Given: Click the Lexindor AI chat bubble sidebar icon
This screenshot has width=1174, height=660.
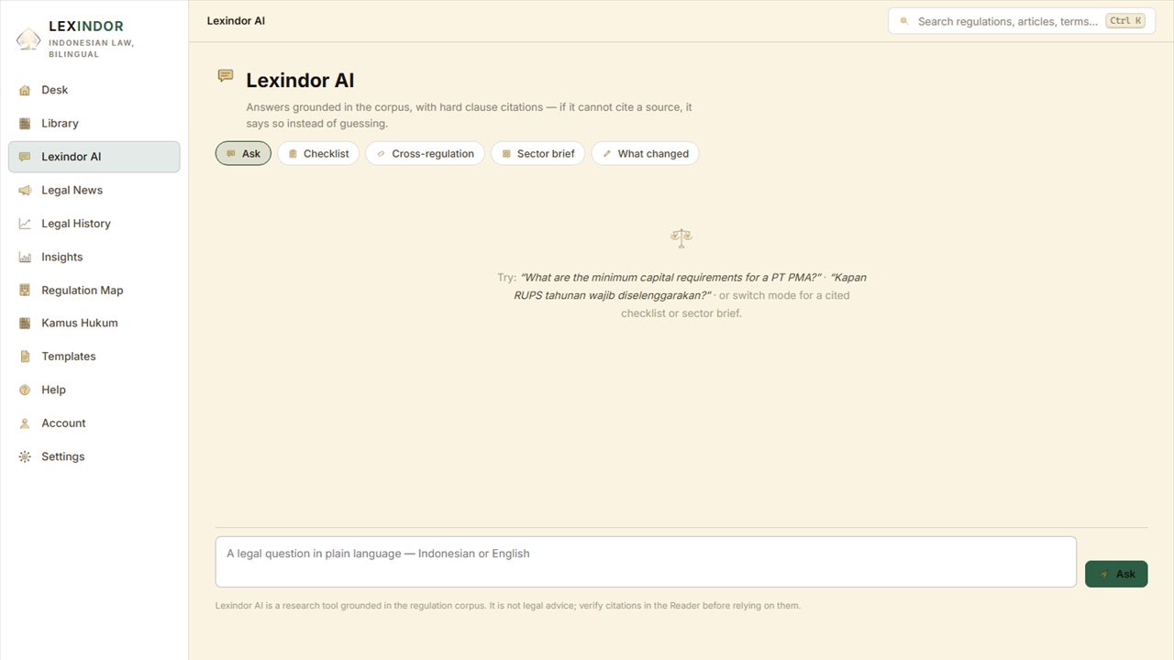Looking at the screenshot, I should coord(25,157).
